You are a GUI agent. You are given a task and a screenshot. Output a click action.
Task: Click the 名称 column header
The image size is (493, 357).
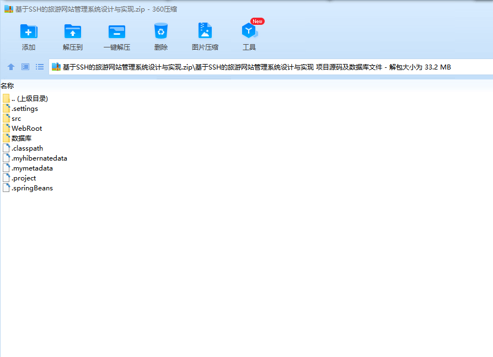coord(7,86)
